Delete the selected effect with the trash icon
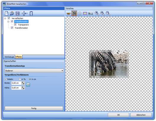 [31, 13]
